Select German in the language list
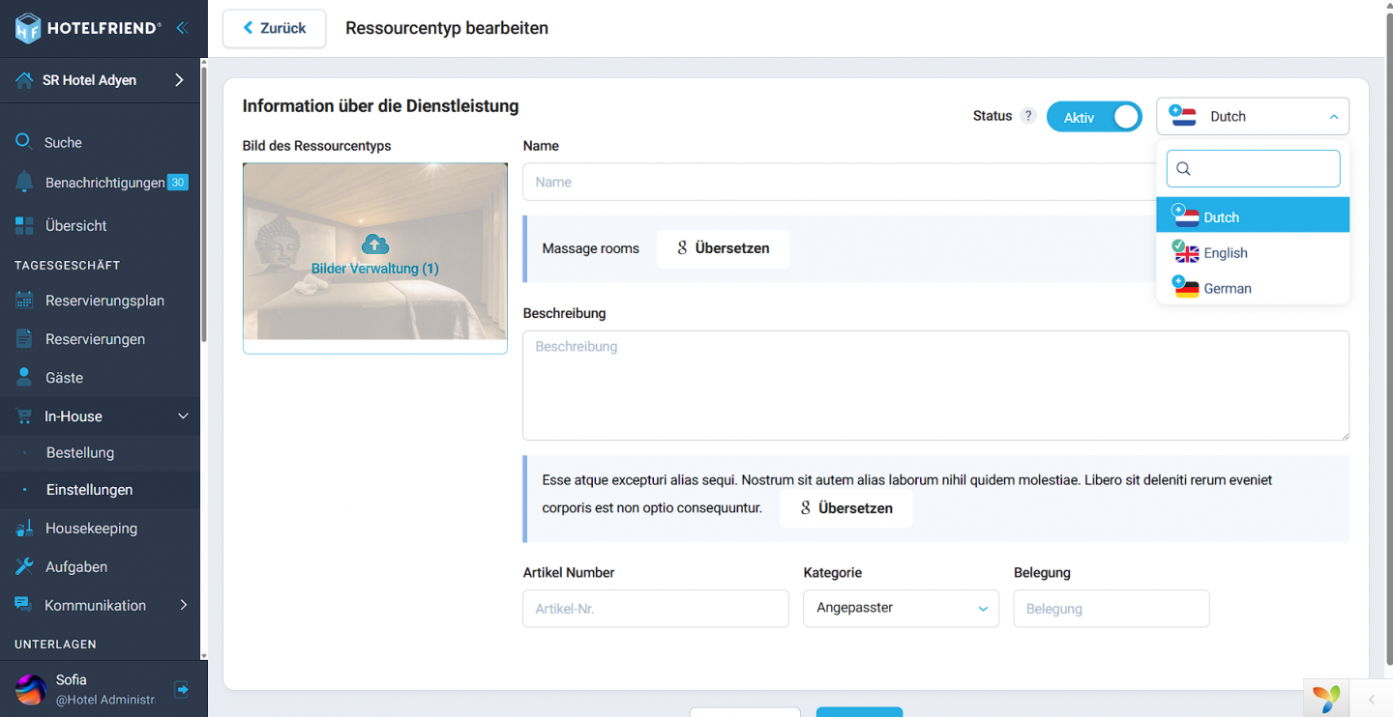Viewport: 1393px width, 717px height. point(1253,288)
